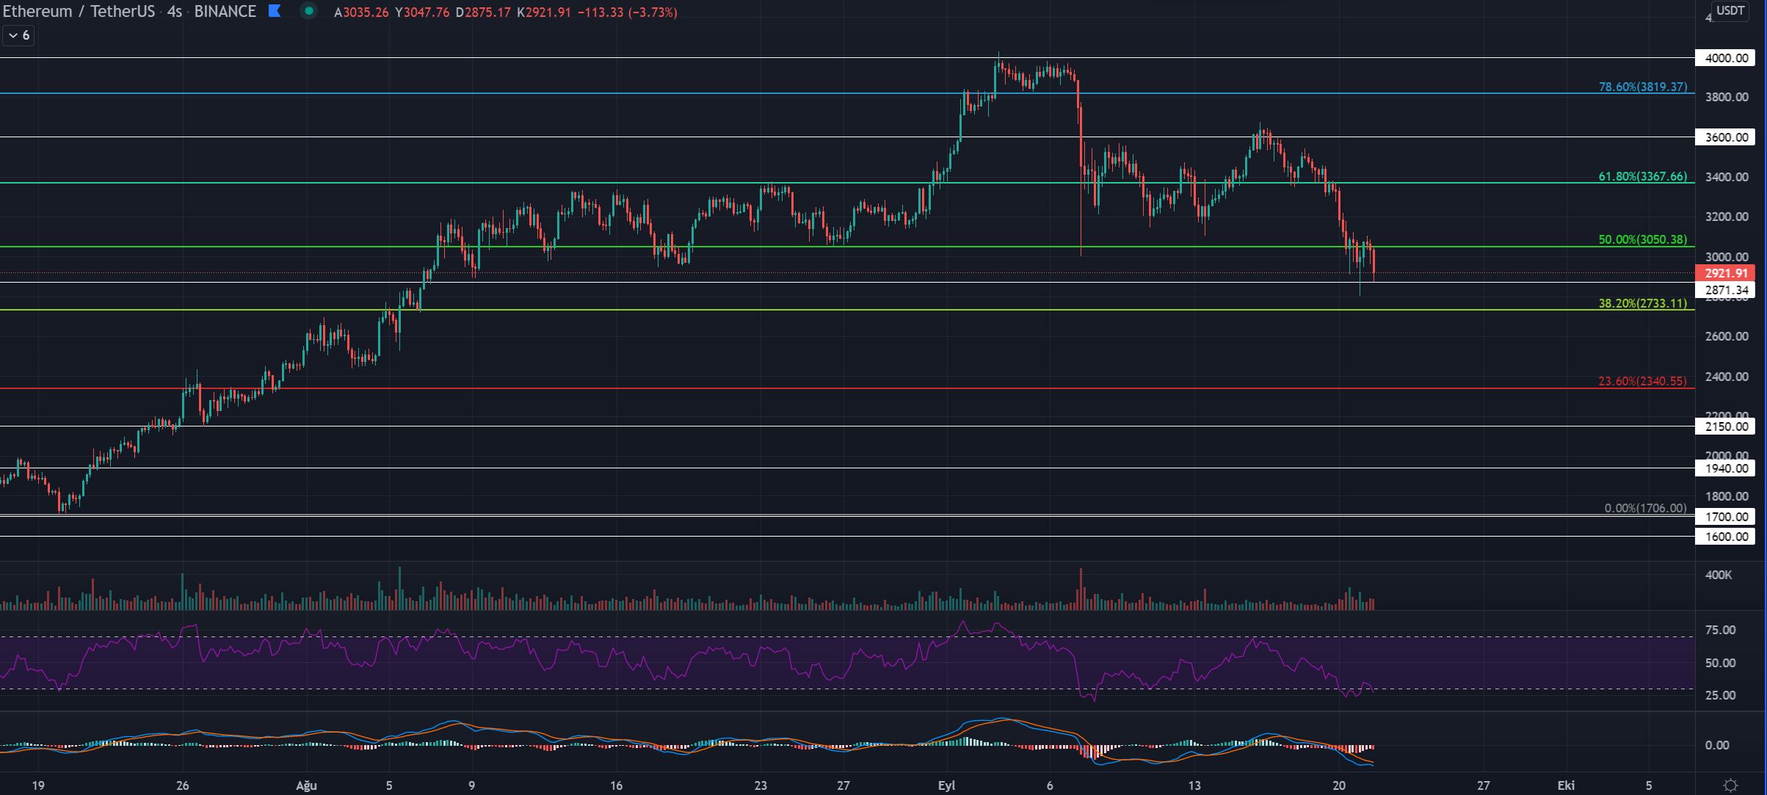Click the 4000.00 horizontal line price label
The width and height of the screenshot is (1767, 795).
[x=1724, y=58]
